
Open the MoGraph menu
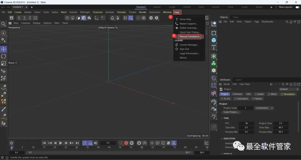point(85,12)
